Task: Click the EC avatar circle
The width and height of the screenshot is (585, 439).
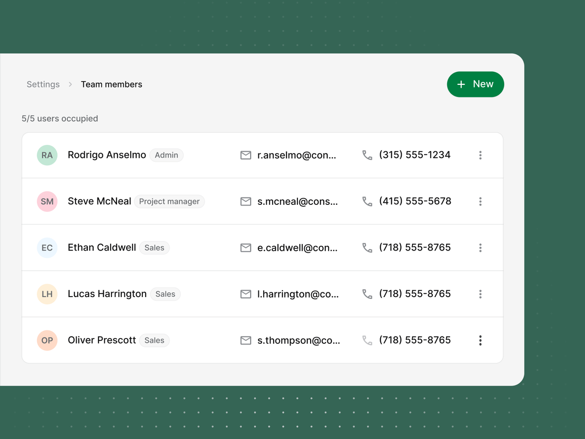Action: pyautogui.click(x=47, y=248)
